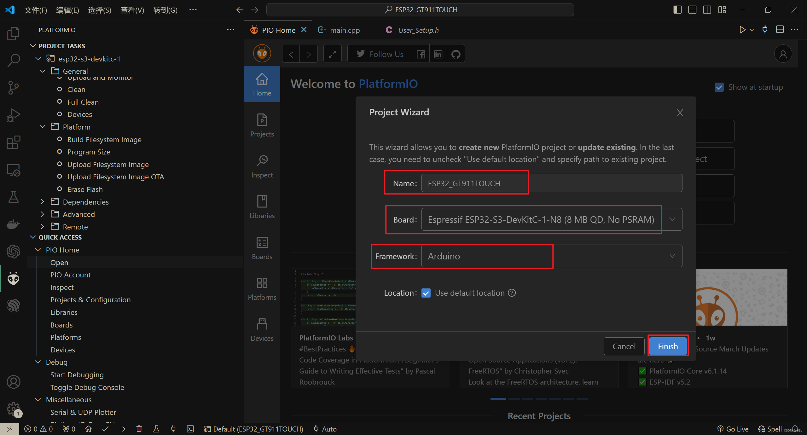807x435 pixels.
Task: Switch to the main.cpp tab
Action: point(345,30)
